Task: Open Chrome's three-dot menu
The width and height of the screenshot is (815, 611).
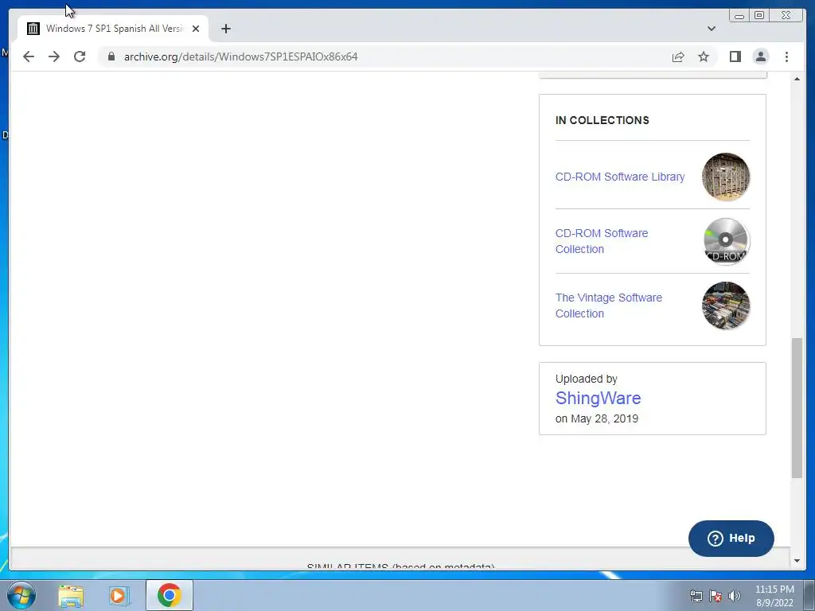Action: (786, 56)
